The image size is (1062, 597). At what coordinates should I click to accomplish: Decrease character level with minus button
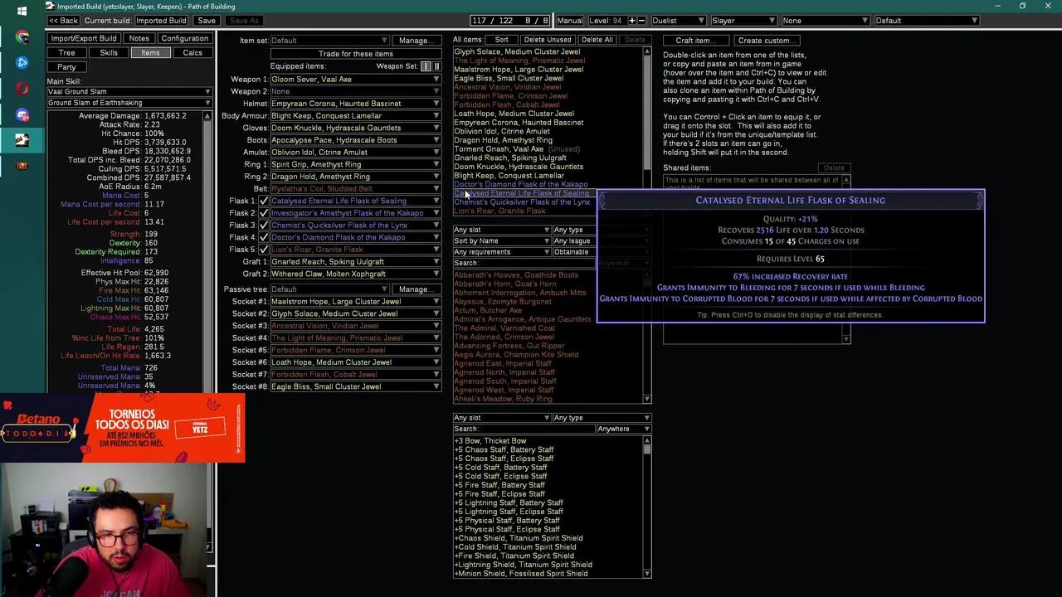641,20
